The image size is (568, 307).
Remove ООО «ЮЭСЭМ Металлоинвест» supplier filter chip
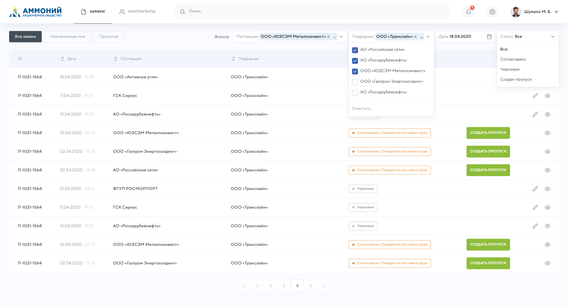click(328, 37)
